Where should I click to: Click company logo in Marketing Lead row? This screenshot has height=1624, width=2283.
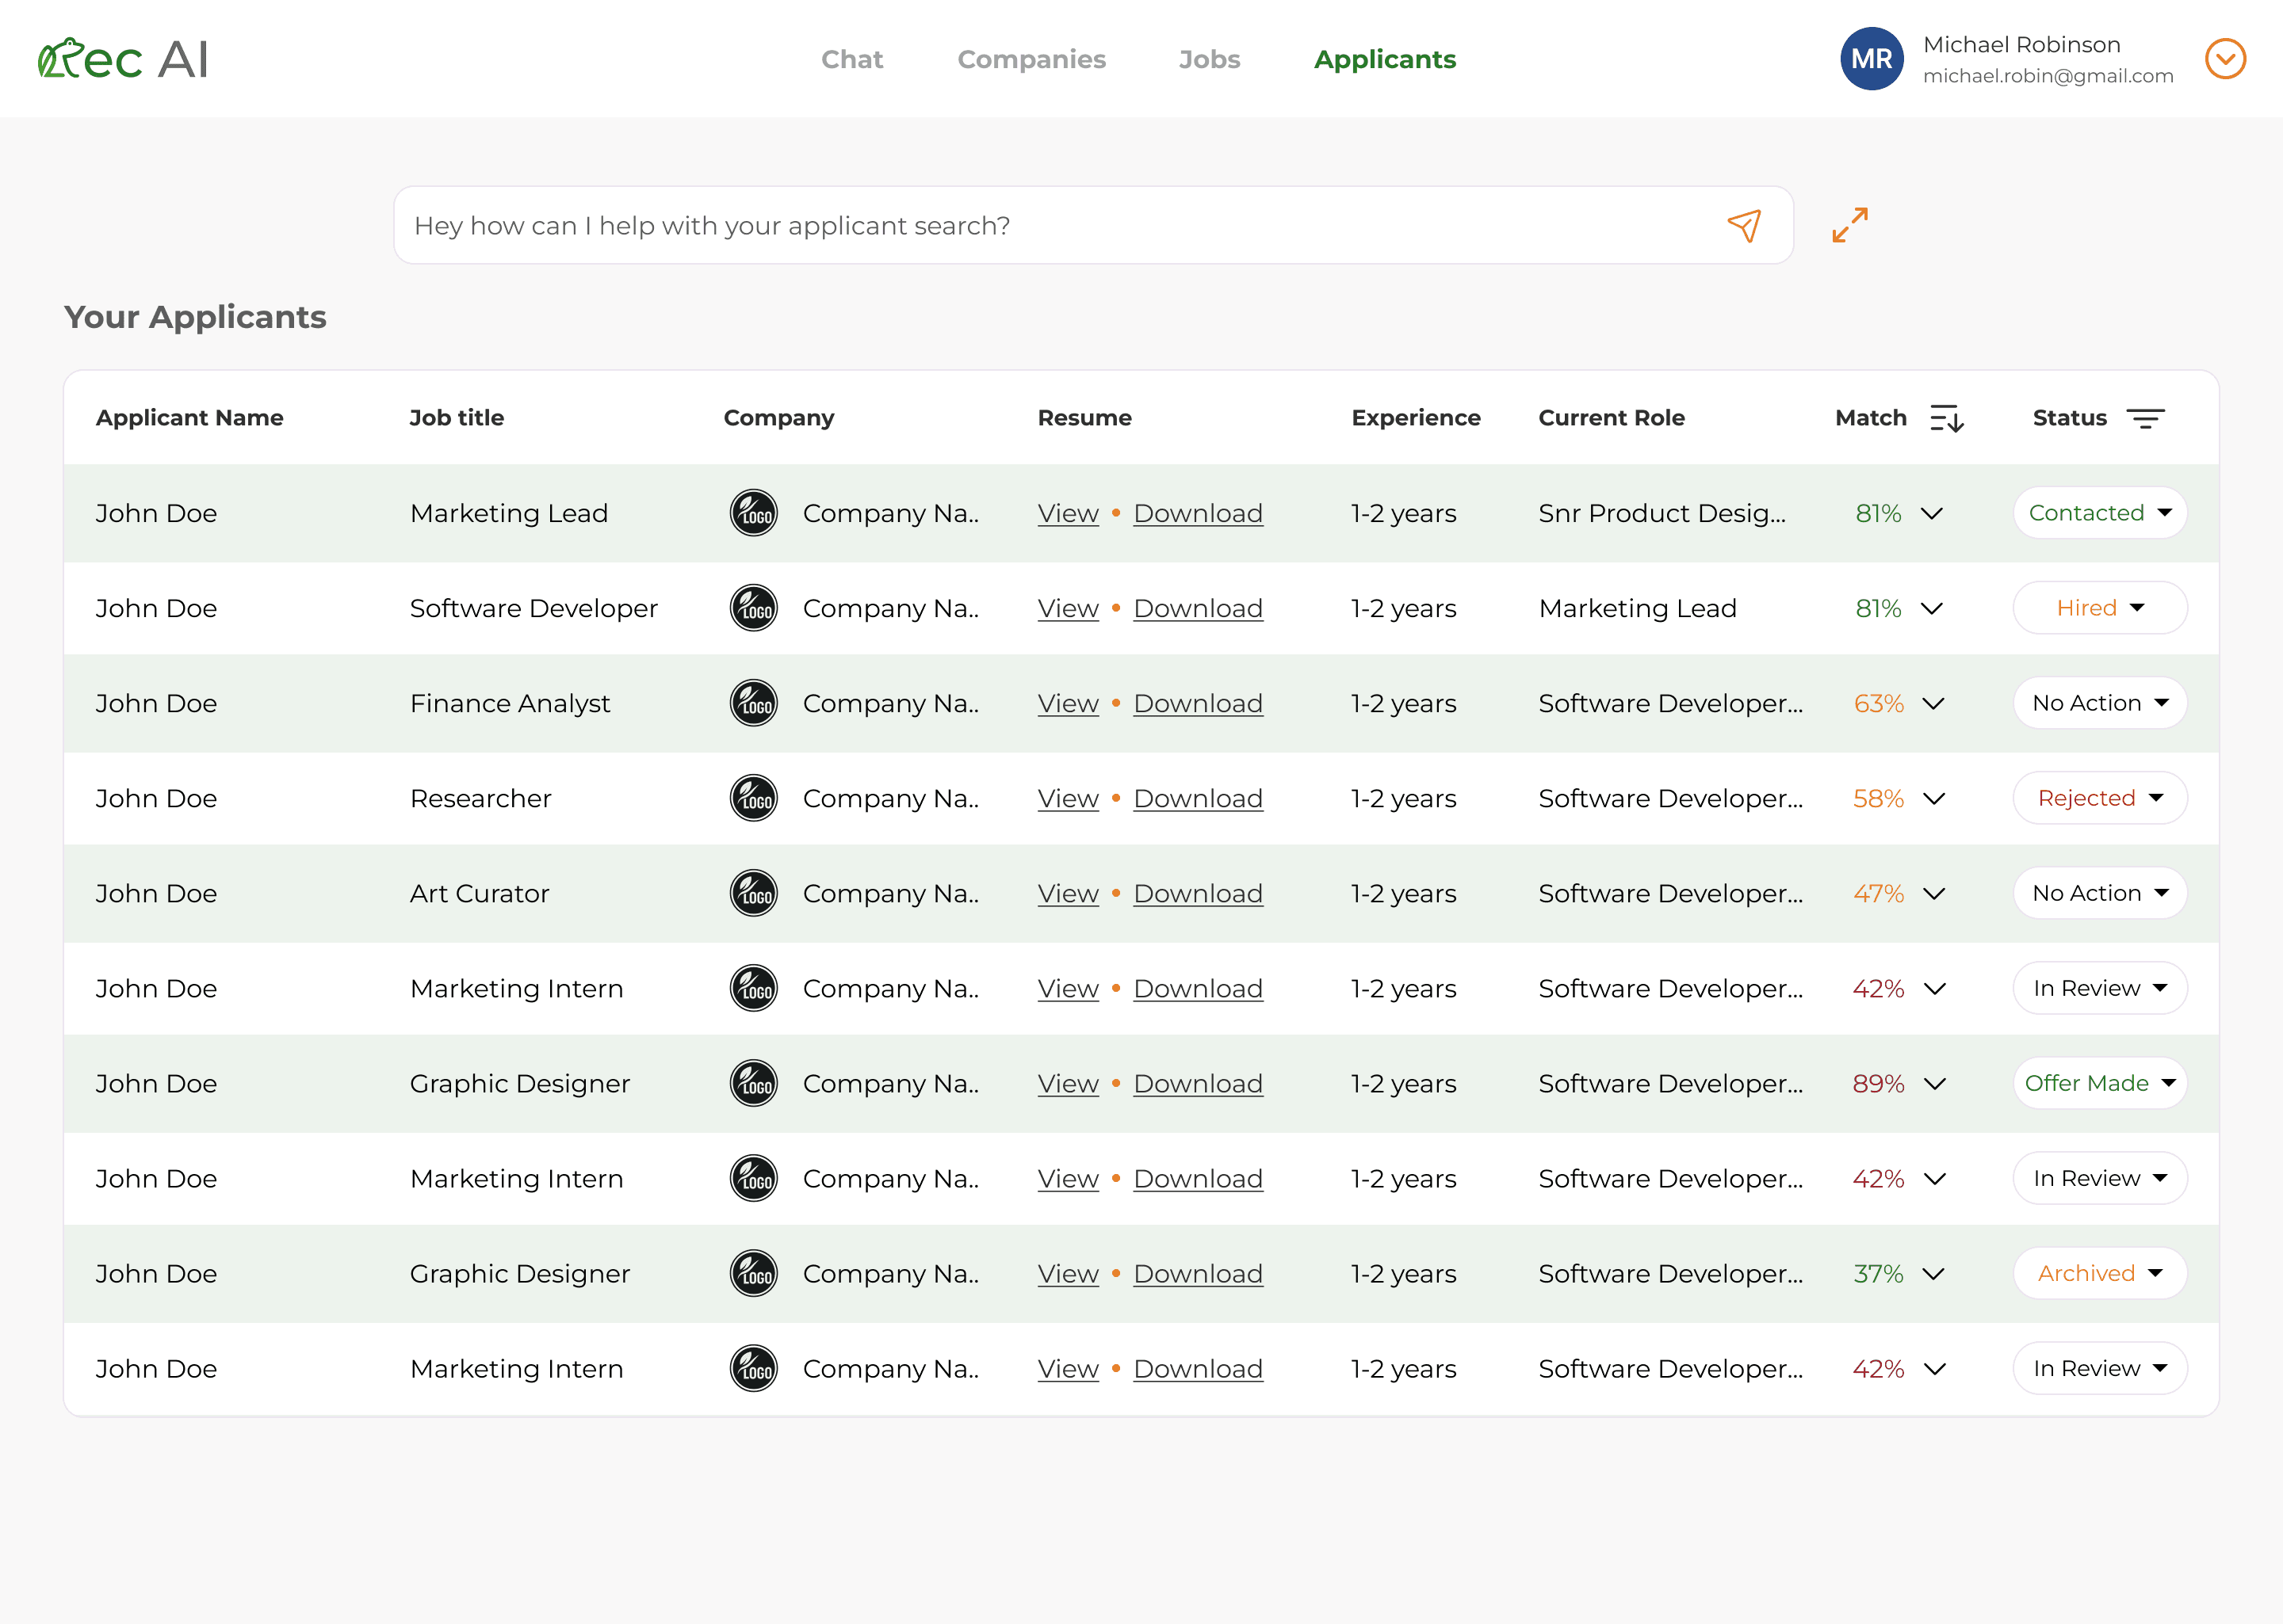pyautogui.click(x=753, y=513)
